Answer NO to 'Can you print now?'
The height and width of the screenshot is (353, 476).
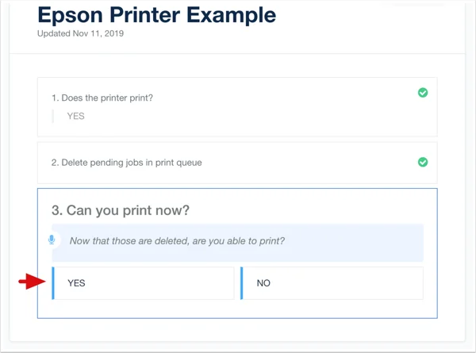click(332, 283)
